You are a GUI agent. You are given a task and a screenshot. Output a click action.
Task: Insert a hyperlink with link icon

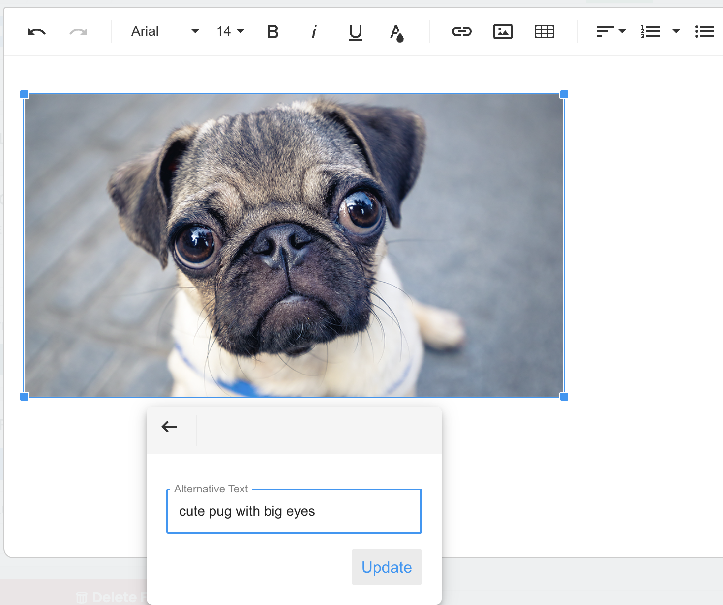pos(461,32)
